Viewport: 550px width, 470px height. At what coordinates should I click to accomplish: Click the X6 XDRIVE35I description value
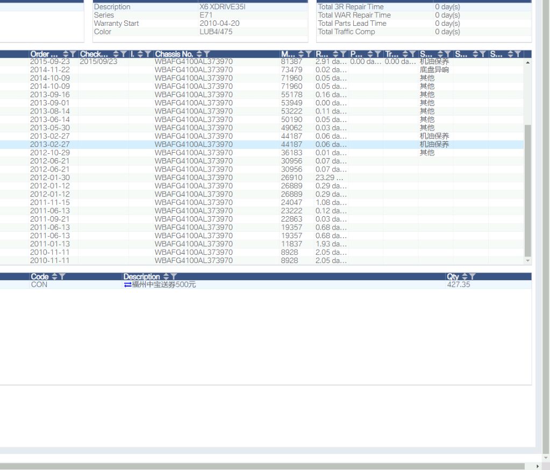click(223, 6)
